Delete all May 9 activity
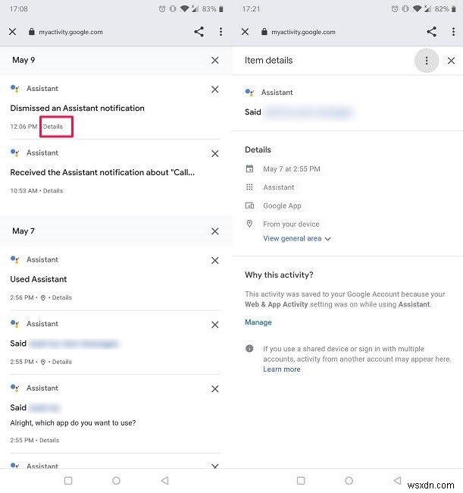 pos(215,61)
